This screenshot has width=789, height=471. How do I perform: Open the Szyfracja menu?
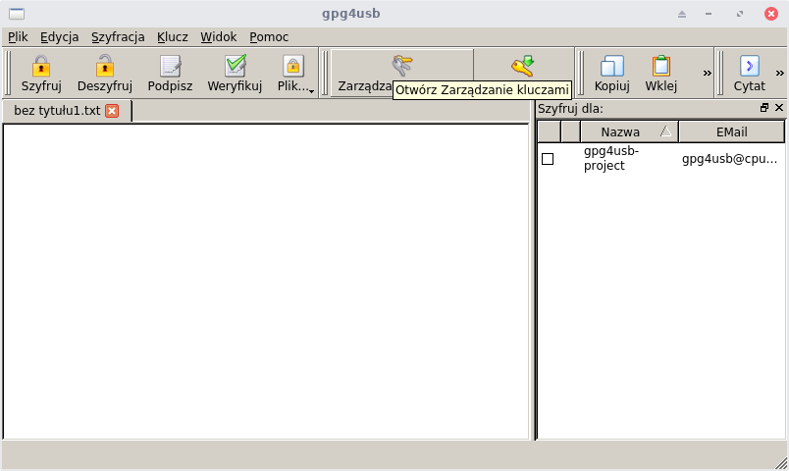coord(118,36)
